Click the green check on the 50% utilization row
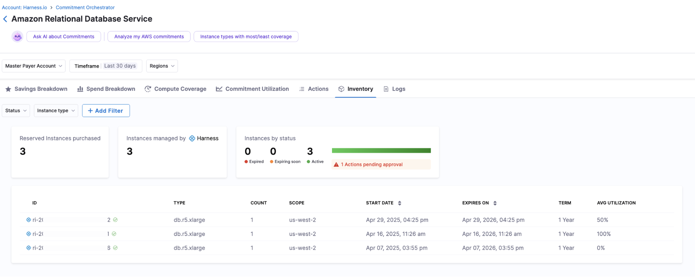Viewport: 695px width, 279px height. click(115, 220)
